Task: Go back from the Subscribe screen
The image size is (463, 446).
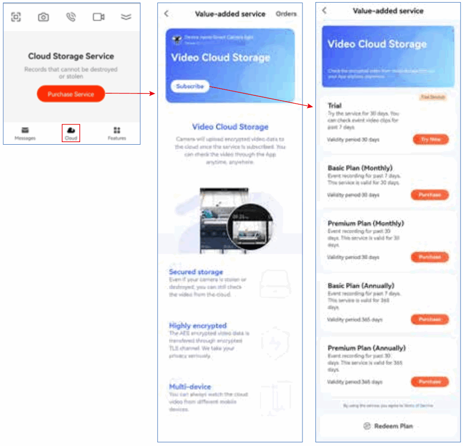Action: click(167, 13)
